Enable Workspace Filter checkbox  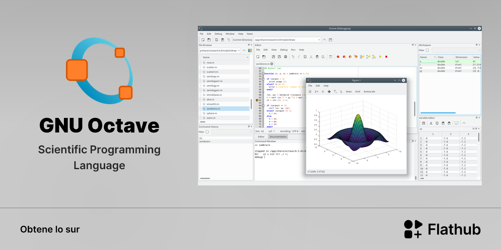click(x=427, y=50)
